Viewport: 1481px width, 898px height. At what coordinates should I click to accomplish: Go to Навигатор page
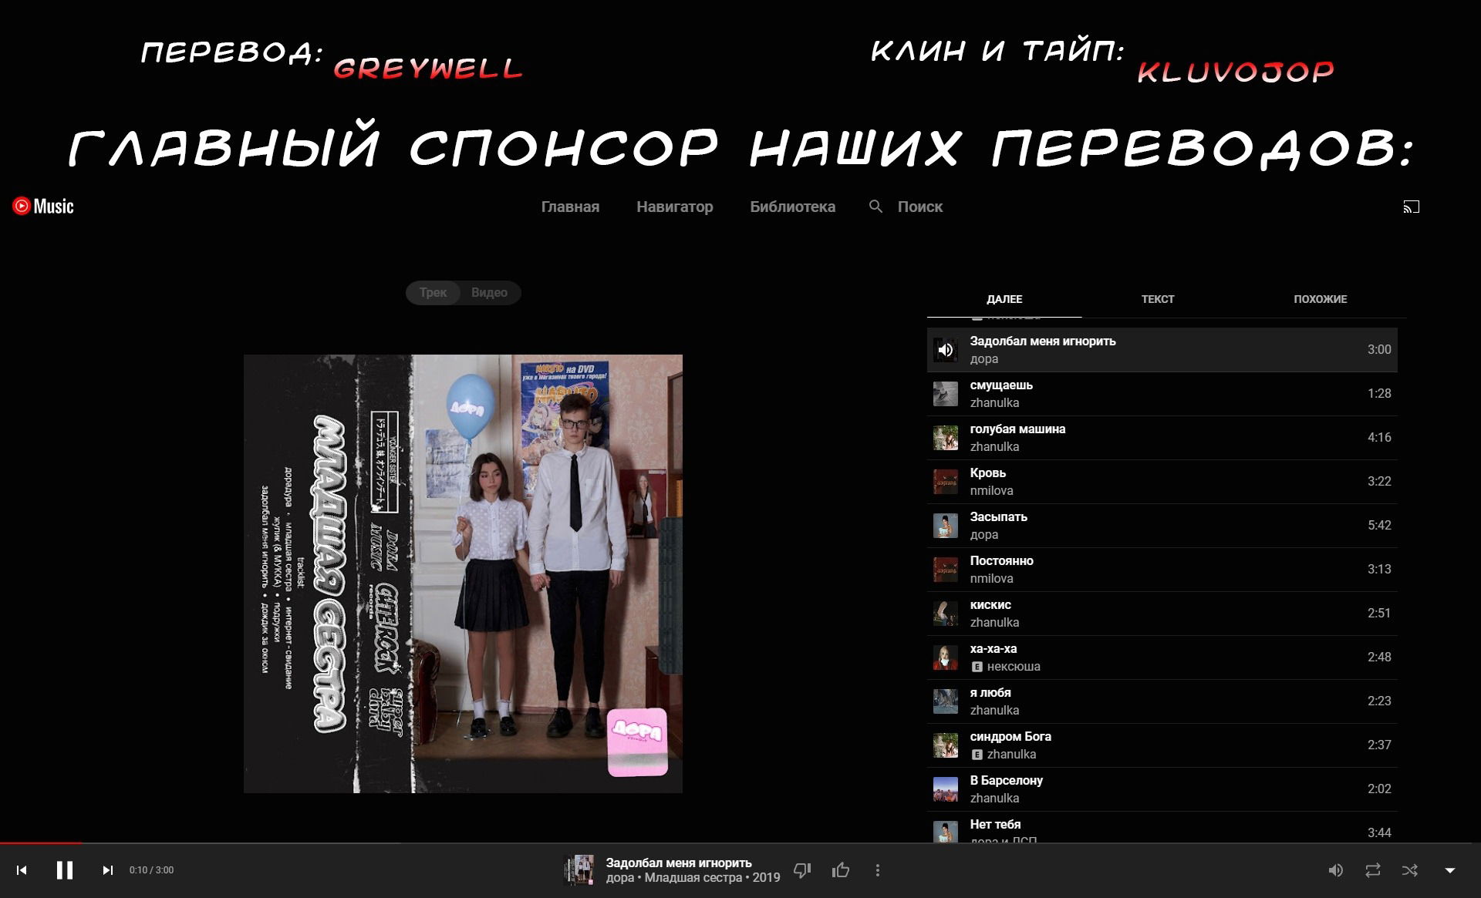675,207
